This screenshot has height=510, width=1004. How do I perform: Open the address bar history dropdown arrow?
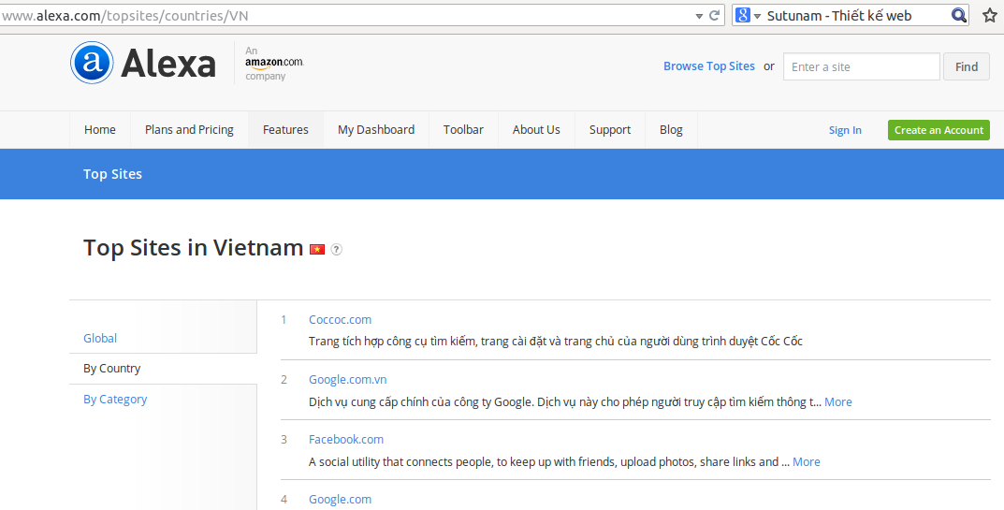tap(699, 16)
